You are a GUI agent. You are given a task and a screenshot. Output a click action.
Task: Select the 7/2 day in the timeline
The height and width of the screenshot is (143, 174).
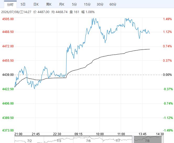tap(29, 141)
